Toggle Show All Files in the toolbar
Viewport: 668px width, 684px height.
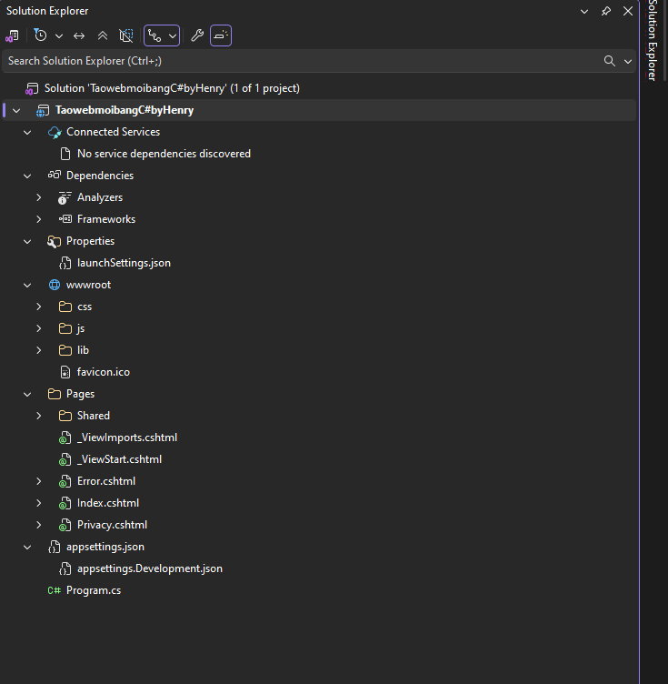pos(126,35)
